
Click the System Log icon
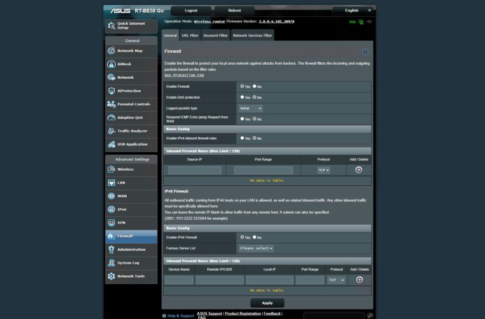click(112, 263)
